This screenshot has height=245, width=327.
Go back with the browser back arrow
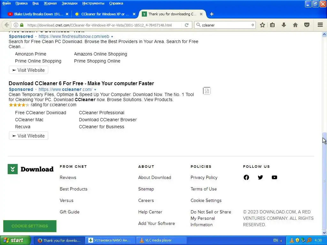6,25
